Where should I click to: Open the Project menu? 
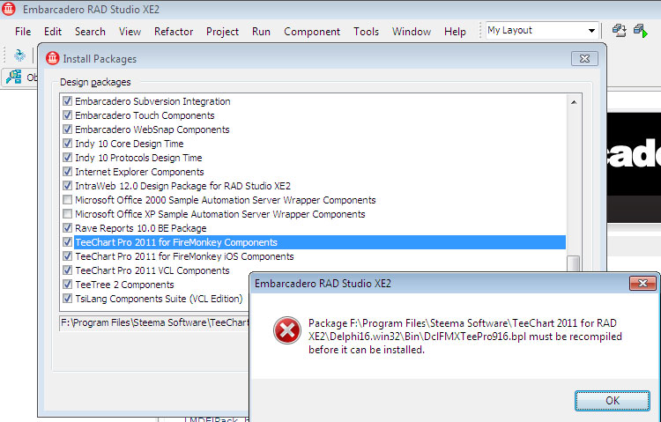(x=222, y=32)
